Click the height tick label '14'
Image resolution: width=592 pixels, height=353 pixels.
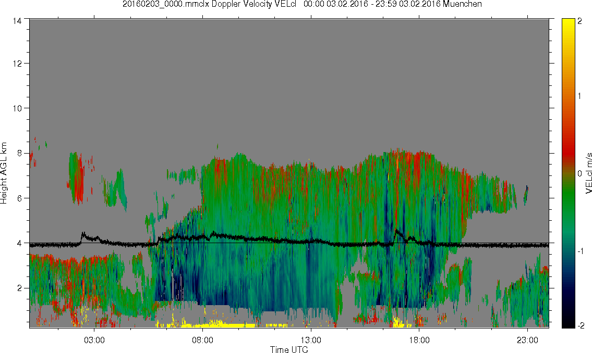[x=17, y=21]
